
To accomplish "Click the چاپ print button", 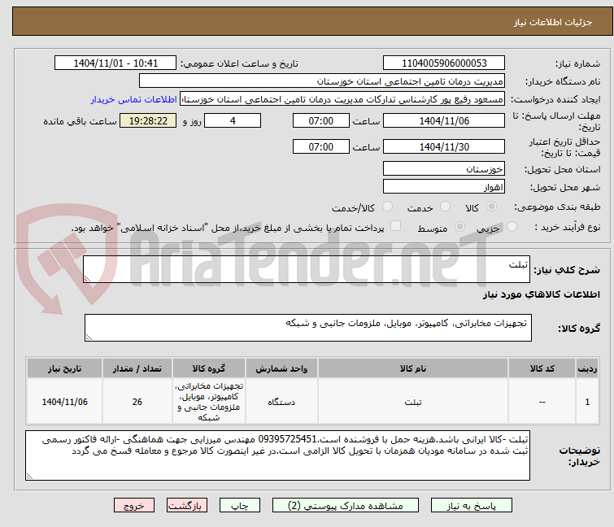I will pyautogui.click(x=240, y=506).
